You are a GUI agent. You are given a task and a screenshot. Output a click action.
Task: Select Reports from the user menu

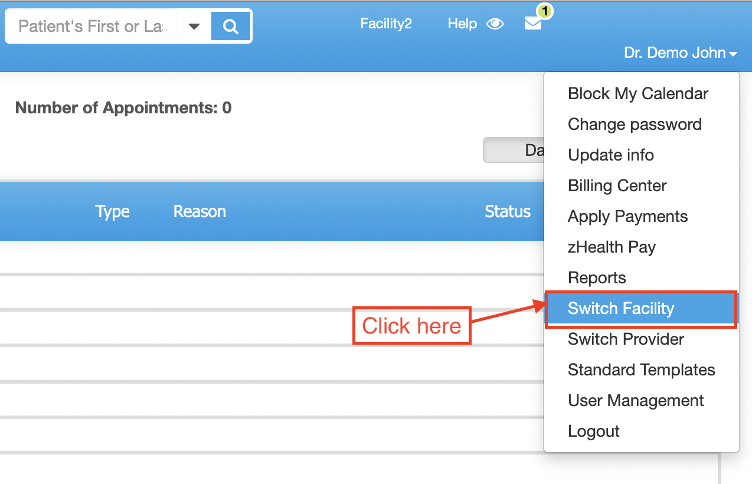point(597,277)
